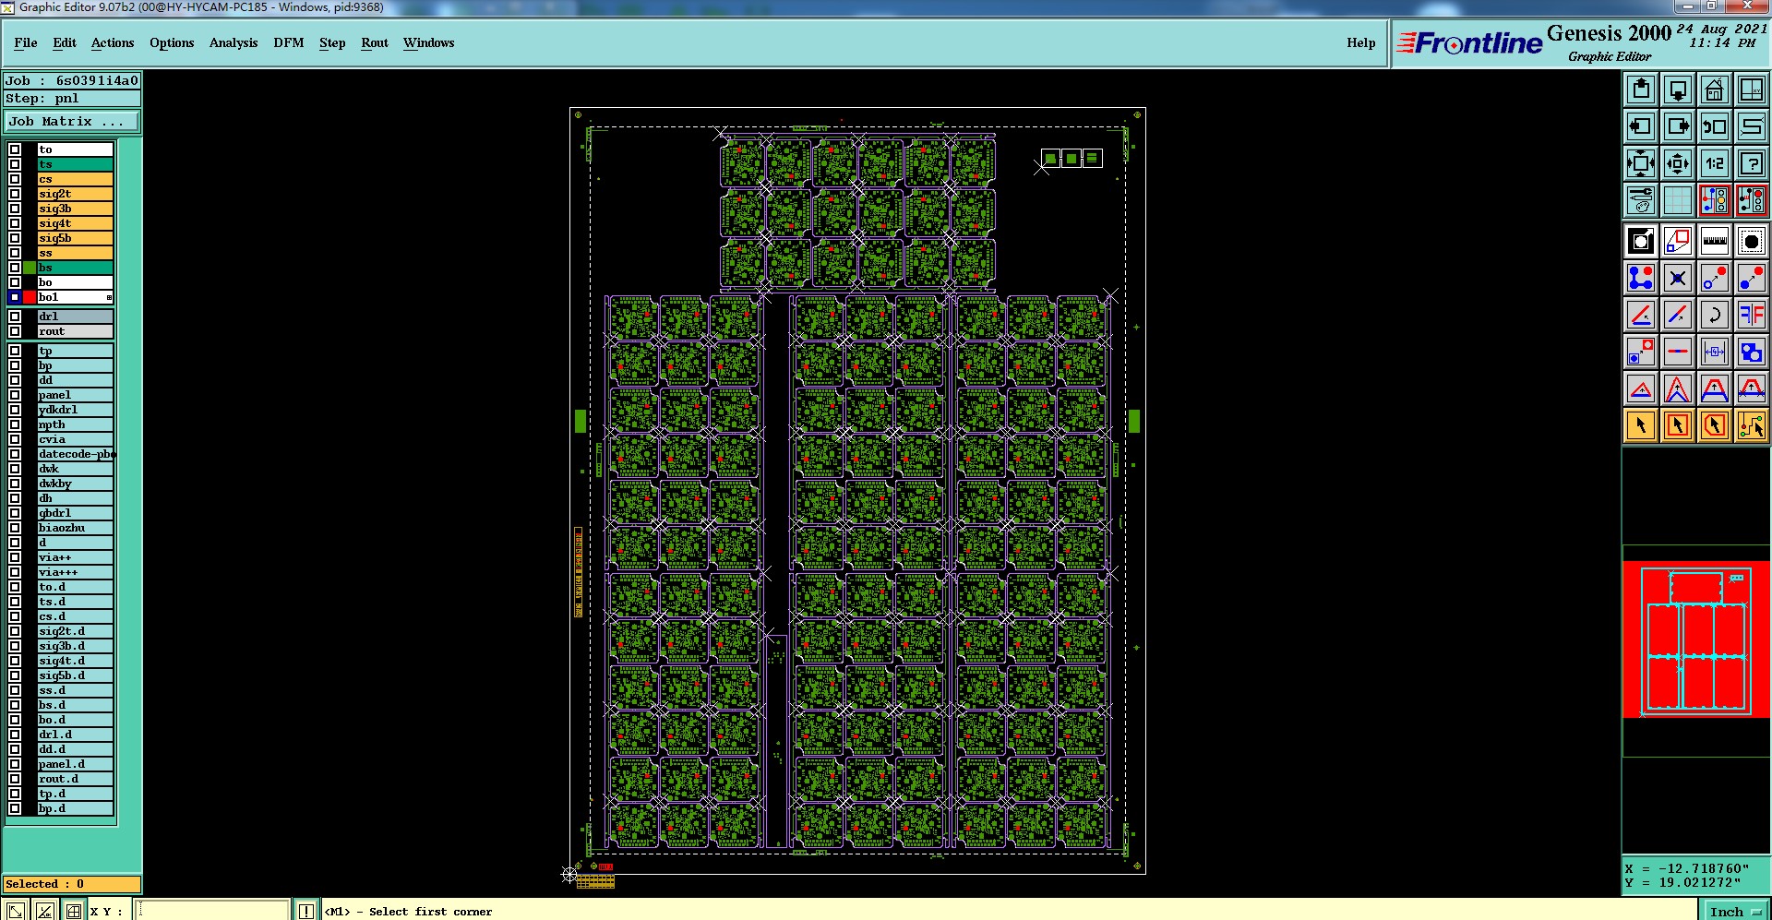The height and width of the screenshot is (920, 1772).
Task: Click the zoom in outward arrows icon
Action: [1641, 163]
